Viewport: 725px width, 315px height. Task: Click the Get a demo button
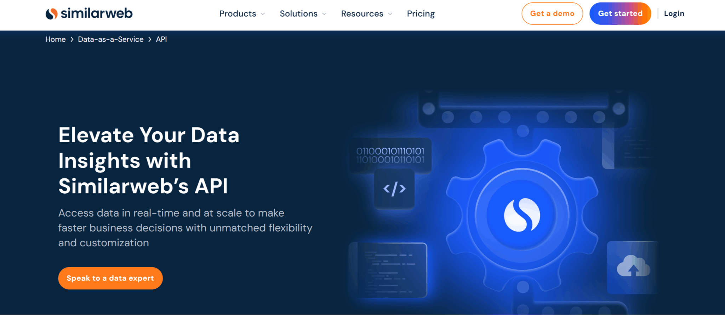coord(552,13)
